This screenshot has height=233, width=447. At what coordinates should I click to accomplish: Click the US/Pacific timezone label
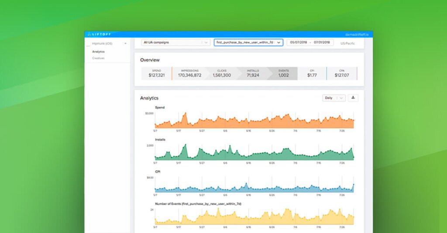click(x=347, y=43)
